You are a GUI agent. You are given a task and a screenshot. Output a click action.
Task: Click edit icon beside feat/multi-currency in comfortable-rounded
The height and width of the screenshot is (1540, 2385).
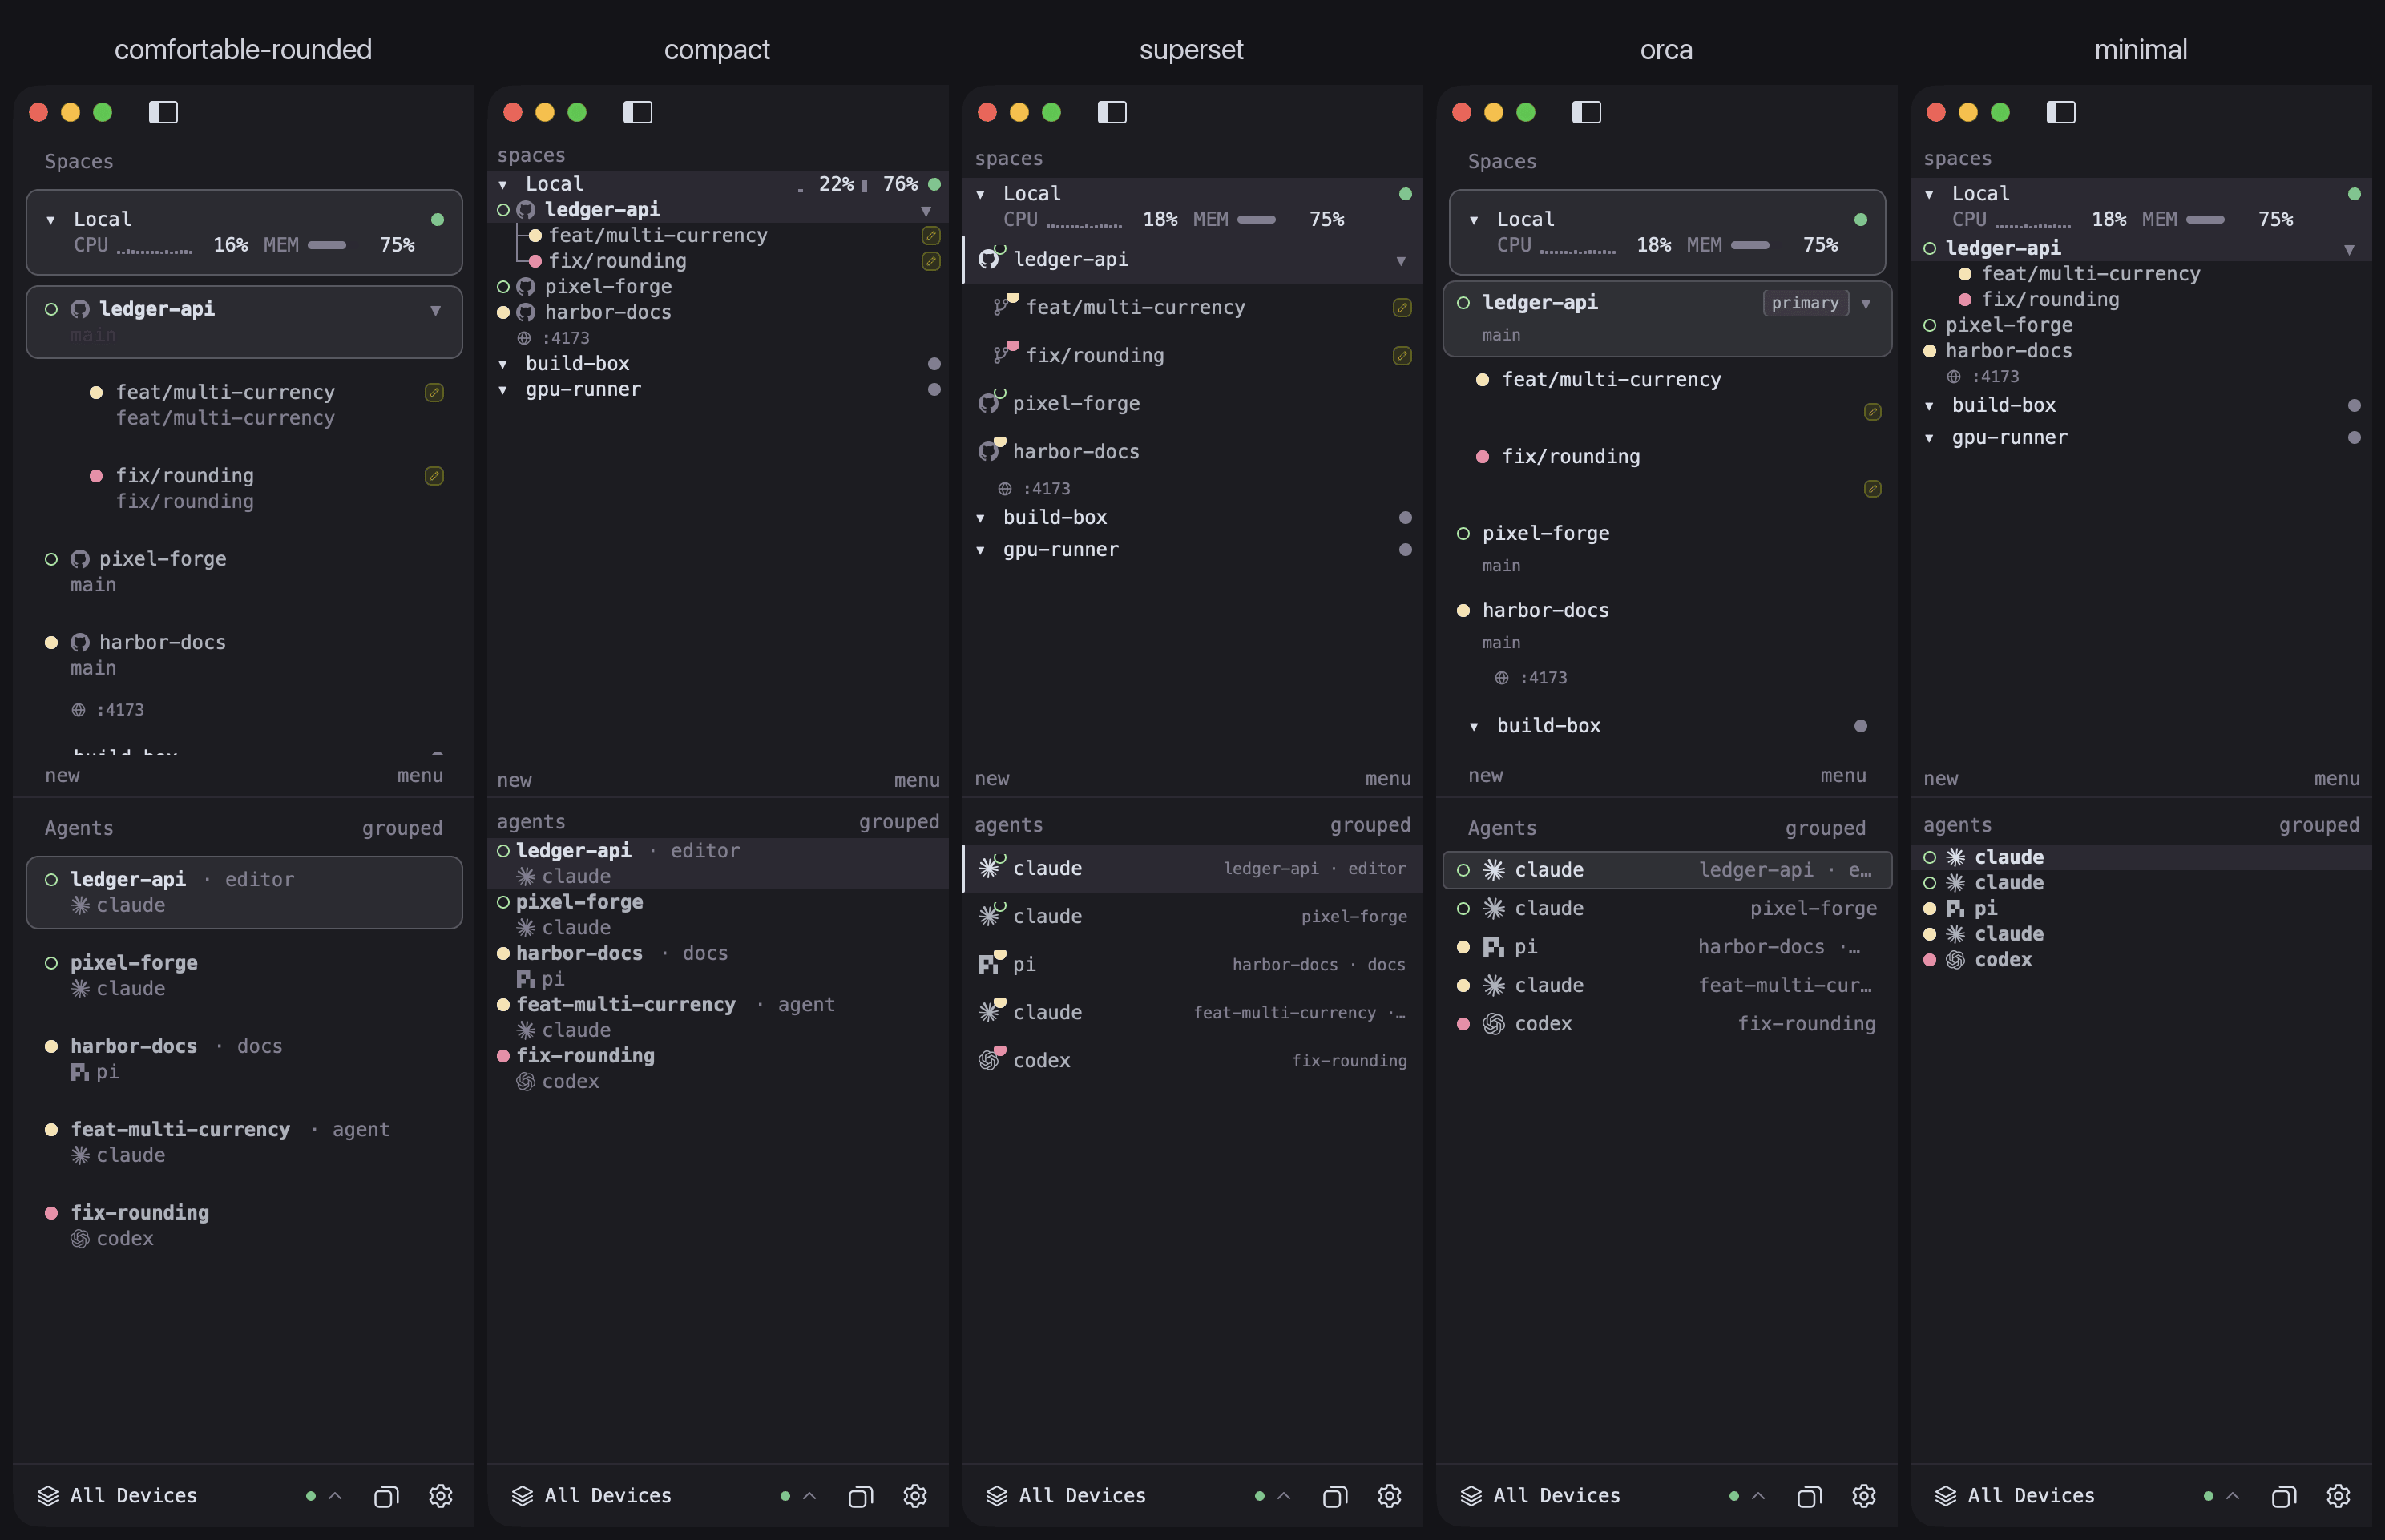click(434, 392)
